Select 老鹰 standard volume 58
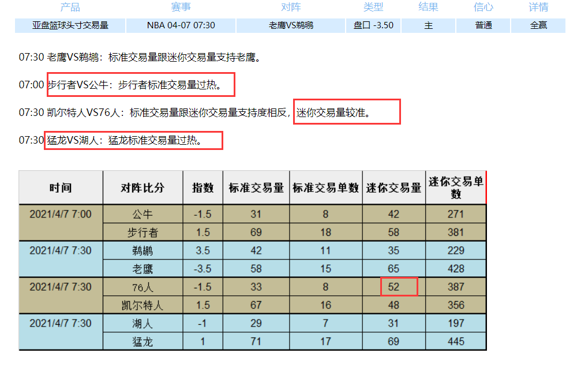 pos(256,269)
